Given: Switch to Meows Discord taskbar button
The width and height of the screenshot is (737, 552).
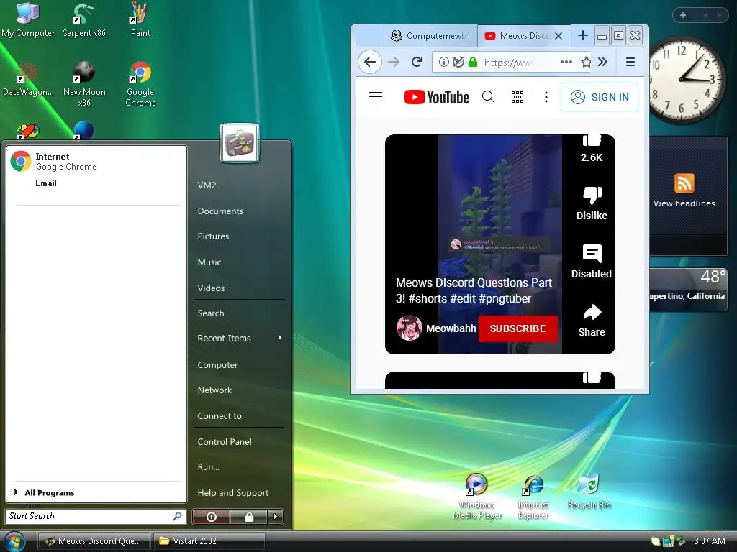Looking at the screenshot, I should (94, 541).
